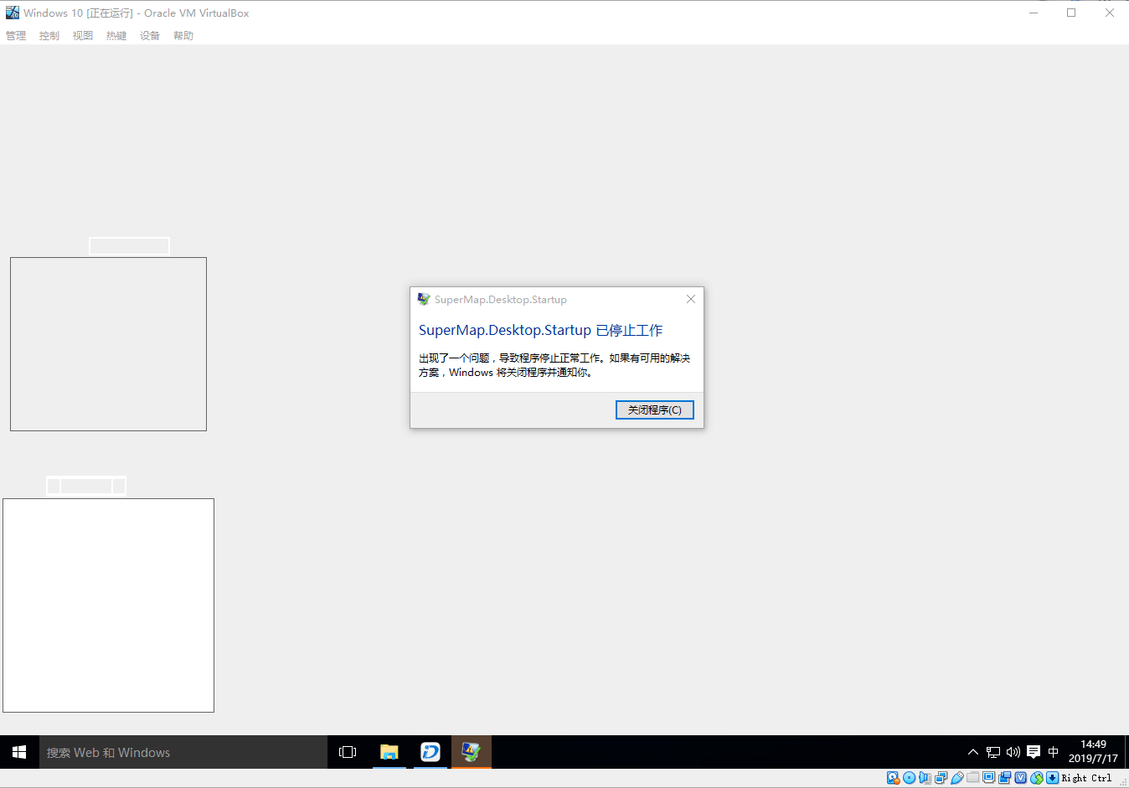Click the Show Desktop sliver at taskbar end

pos(1126,752)
